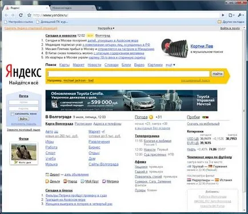The width and height of the screenshot is (248, 214).
Task: Click the Войти button in mail form
Action: tap(23, 119)
